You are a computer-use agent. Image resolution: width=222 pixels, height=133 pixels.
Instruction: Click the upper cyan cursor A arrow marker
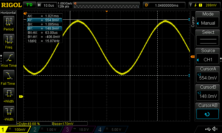pyautogui.click(x=189, y=19)
